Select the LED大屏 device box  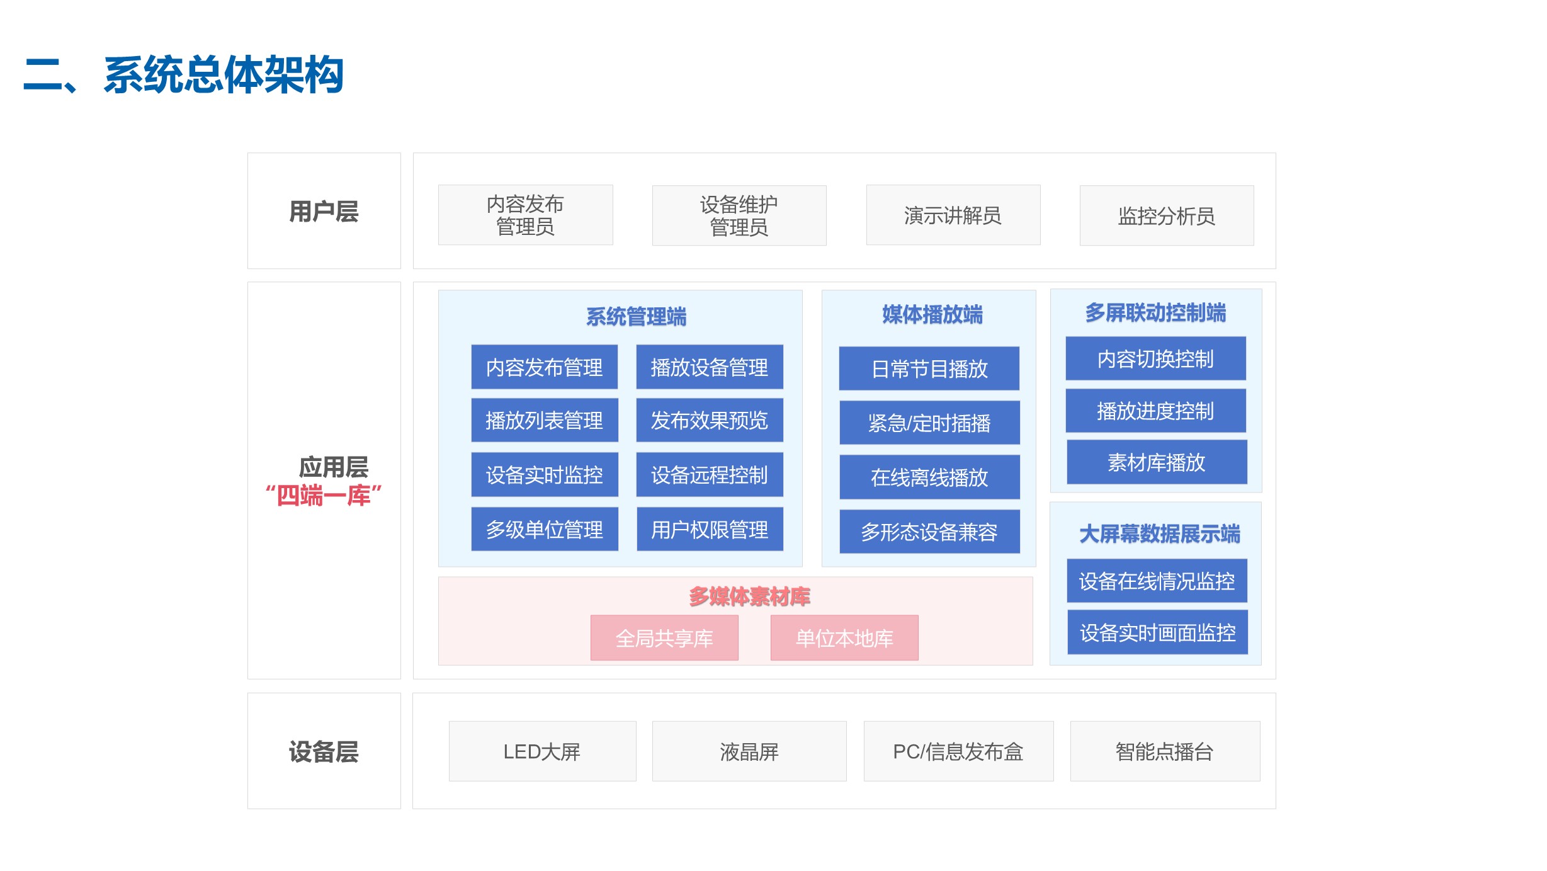tap(541, 751)
